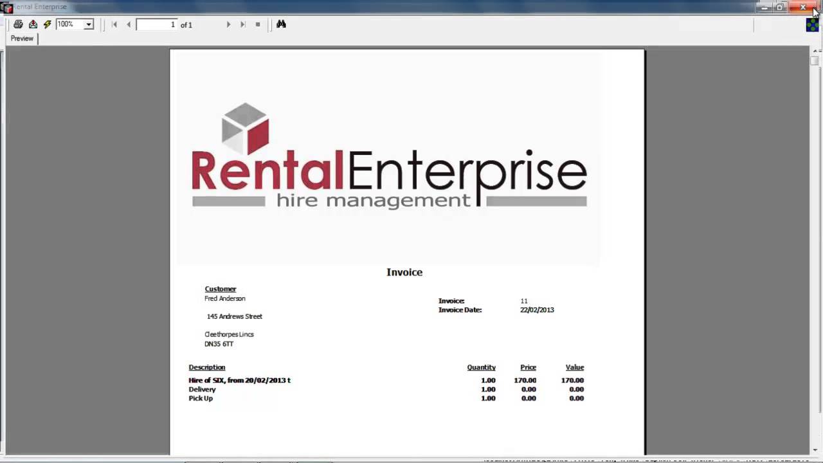This screenshot has width=823, height=463.
Task: Click the page number input field
Action: tap(157, 24)
